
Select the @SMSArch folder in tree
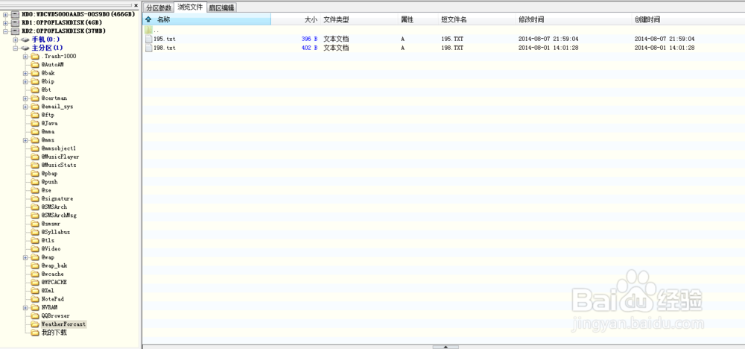click(54, 207)
